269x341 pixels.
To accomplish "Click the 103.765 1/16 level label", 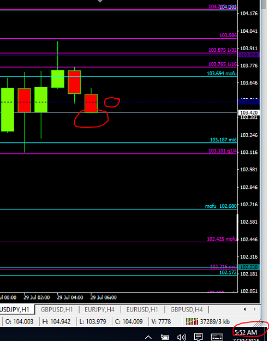I will pos(223,64).
